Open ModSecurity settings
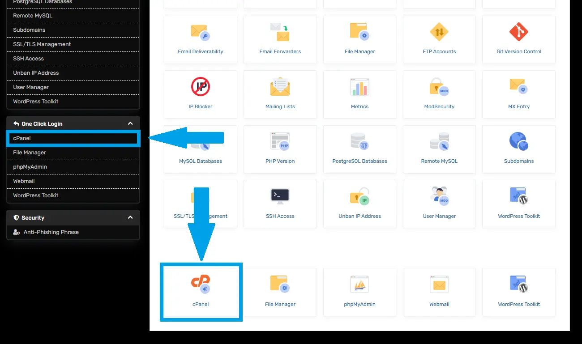582x344 pixels. 439,94
